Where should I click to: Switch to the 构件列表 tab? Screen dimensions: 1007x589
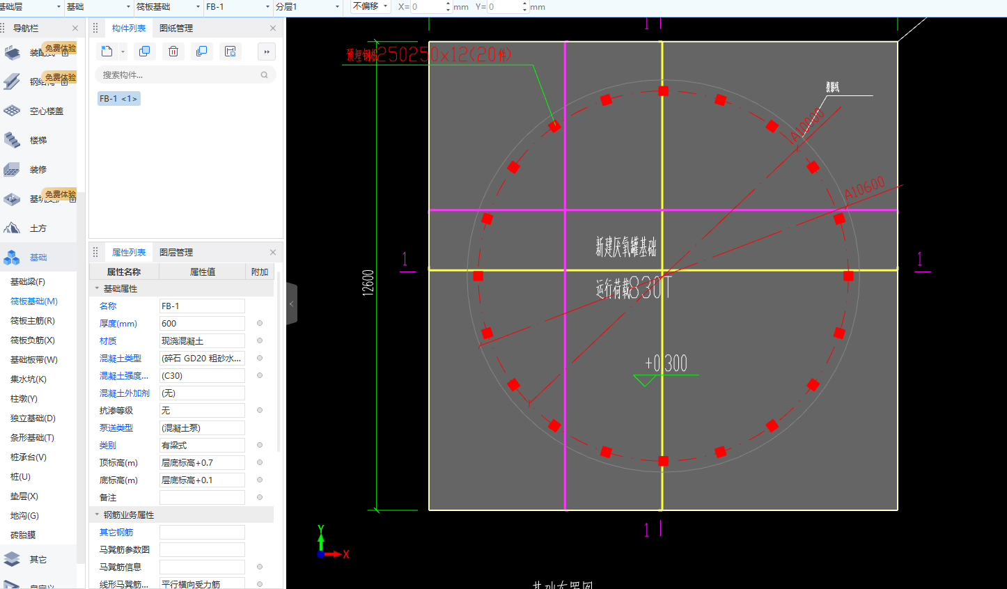tap(129, 29)
